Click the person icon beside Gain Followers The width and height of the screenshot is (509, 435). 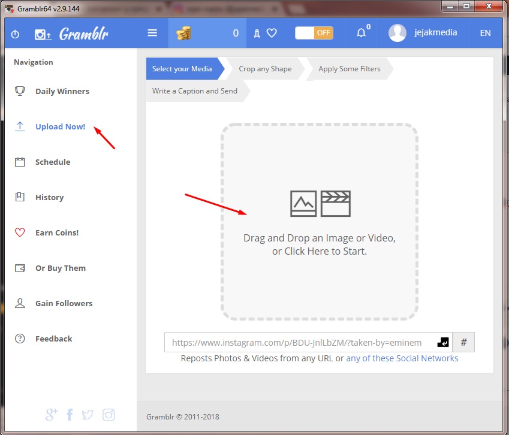pos(20,303)
